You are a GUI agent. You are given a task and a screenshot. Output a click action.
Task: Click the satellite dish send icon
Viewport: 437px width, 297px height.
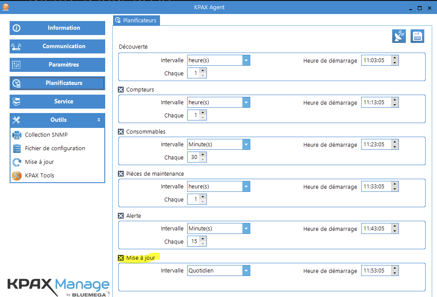pos(399,36)
